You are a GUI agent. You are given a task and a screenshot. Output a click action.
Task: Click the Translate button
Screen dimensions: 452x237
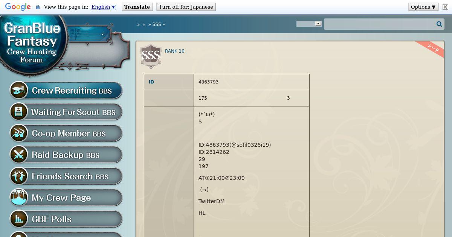click(137, 7)
